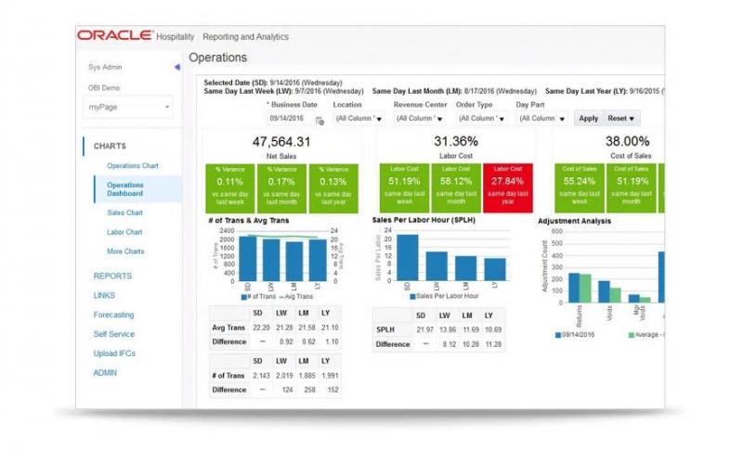
Task: Open the Forecasting link
Action: 113,315
